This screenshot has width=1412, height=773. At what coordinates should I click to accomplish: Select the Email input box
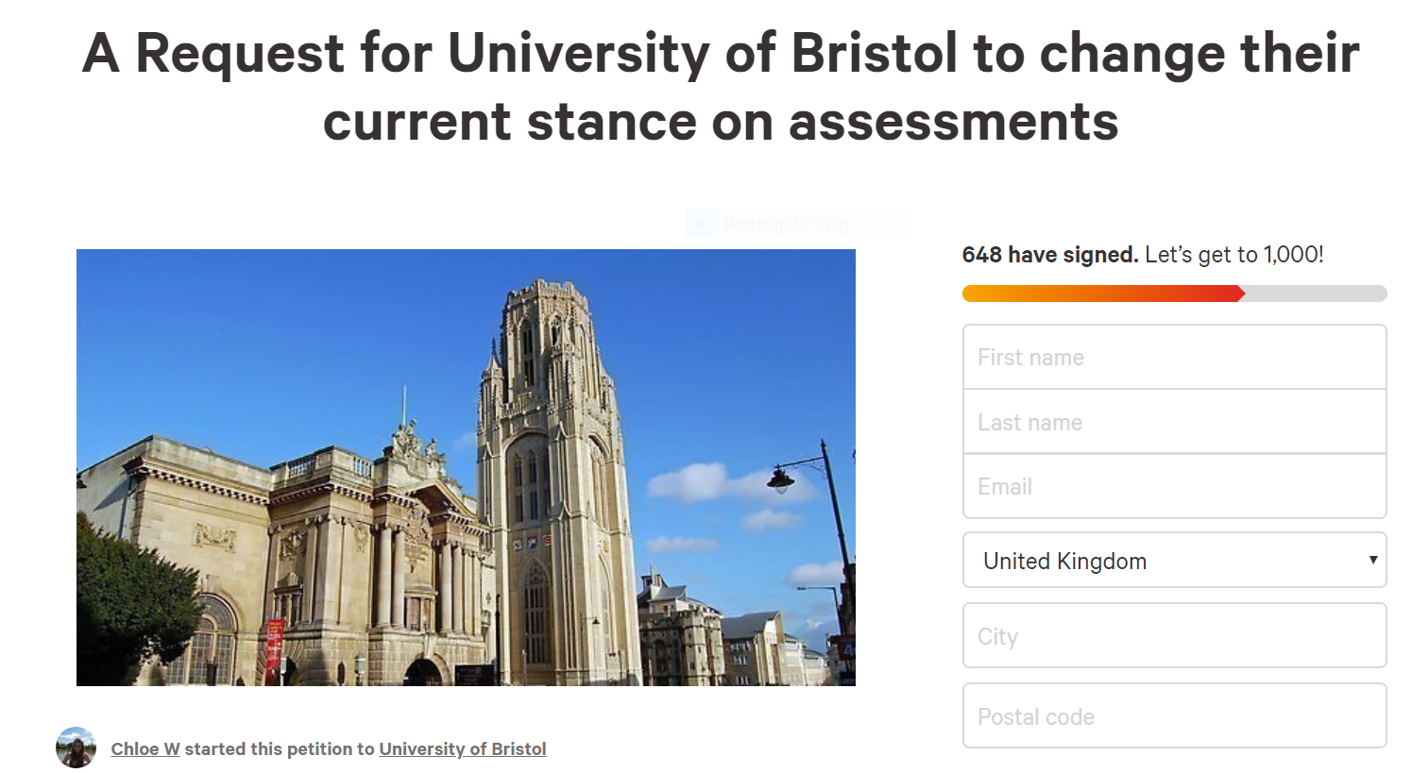(1174, 487)
